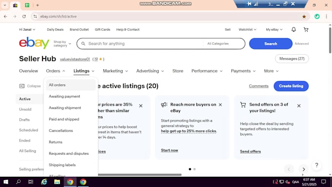Click the Start now link
This screenshot has width=332, height=187.
coord(169,150)
